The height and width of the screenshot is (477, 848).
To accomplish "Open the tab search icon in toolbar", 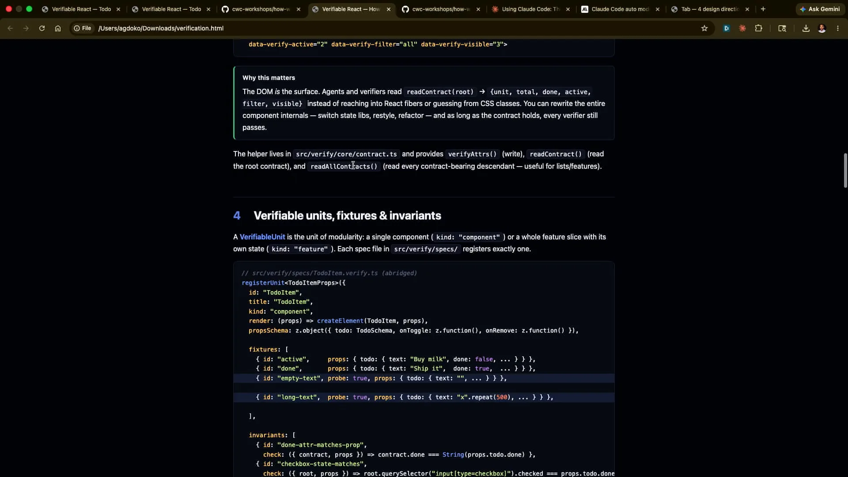I will 782,28.
